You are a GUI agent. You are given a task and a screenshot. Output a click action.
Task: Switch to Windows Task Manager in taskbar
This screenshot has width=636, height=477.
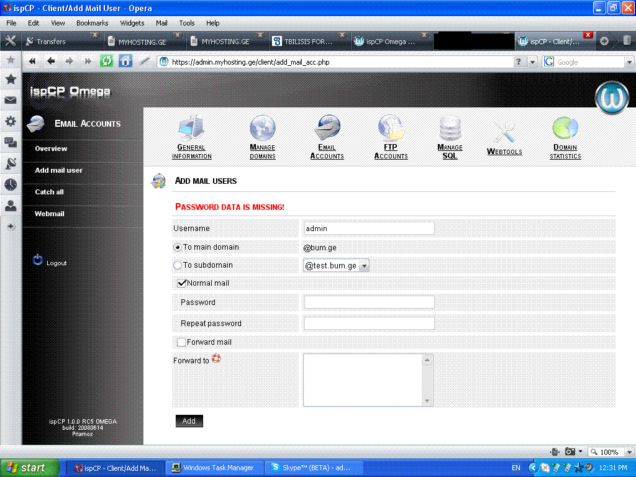[x=214, y=468]
